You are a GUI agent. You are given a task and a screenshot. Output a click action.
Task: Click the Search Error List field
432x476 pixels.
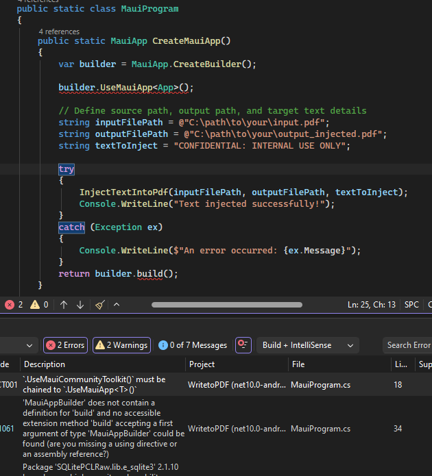point(408,345)
